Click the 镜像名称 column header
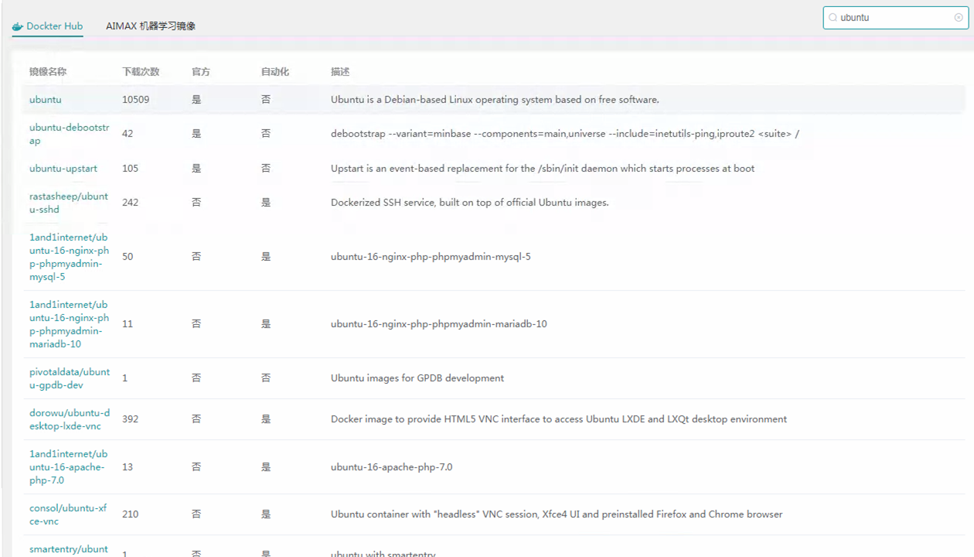The height and width of the screenshot is (557, 974). 48,72
